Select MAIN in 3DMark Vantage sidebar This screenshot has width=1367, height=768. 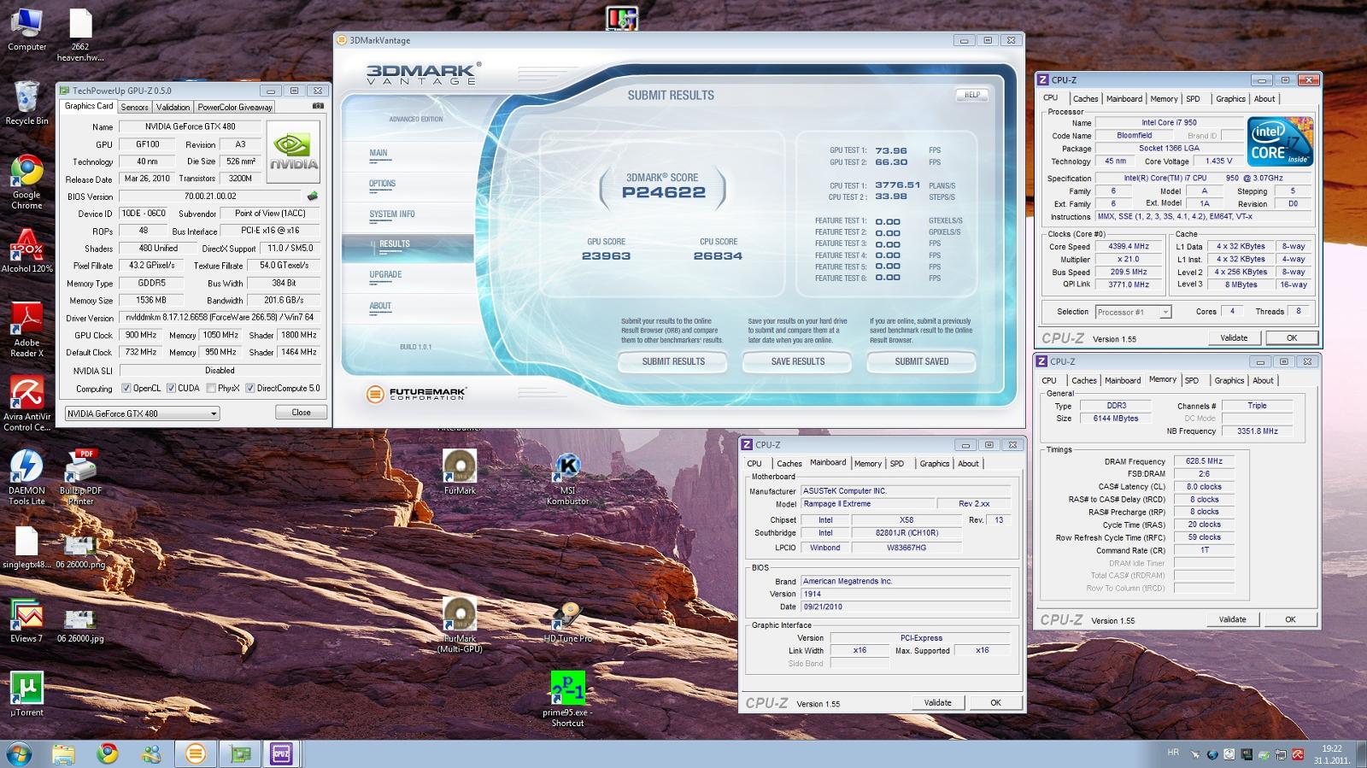point(378,154)
